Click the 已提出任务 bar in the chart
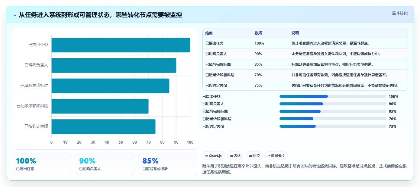 [x=121, y=45]
